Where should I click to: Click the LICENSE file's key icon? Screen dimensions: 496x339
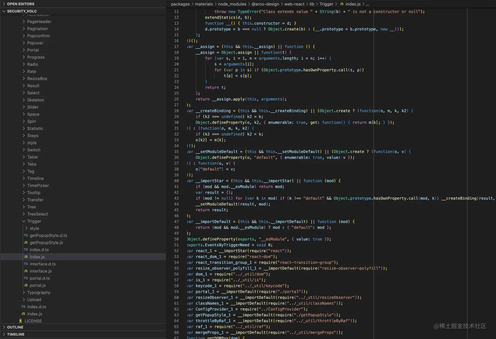(x=21, y=321)
